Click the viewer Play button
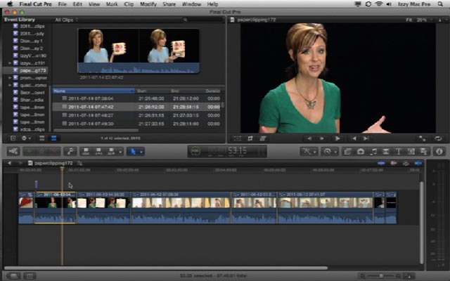Screen dimensions: 450x281 pos(337,138)
